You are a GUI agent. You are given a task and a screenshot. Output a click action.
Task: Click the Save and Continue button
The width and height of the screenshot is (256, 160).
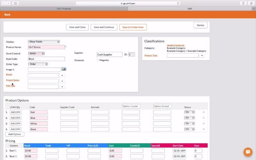click(x=104, y=27)
